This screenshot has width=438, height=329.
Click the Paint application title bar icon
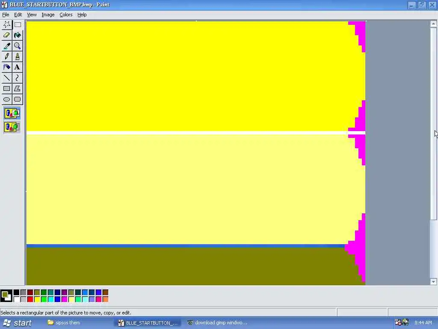click(x=4, y=5)
